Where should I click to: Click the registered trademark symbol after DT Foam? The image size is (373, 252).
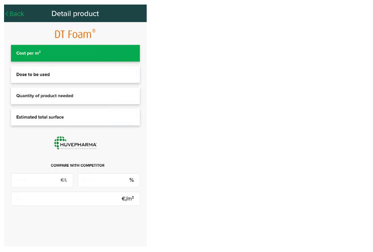click(x=94, y=31)
